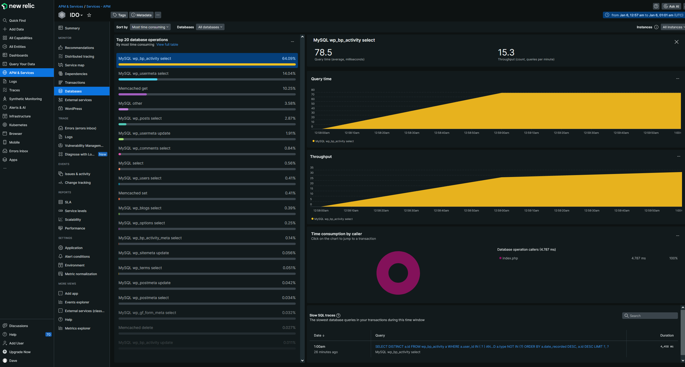Image resolution: width=685 pixels, height=367 pixels.
Task: Open All instances dropdown
Action: pos(673,27)
